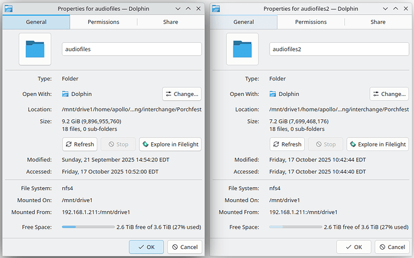Refresh the folder size in audiofiles dialog
This screenshot has height=258, width=414.
(x=80, y=144)
